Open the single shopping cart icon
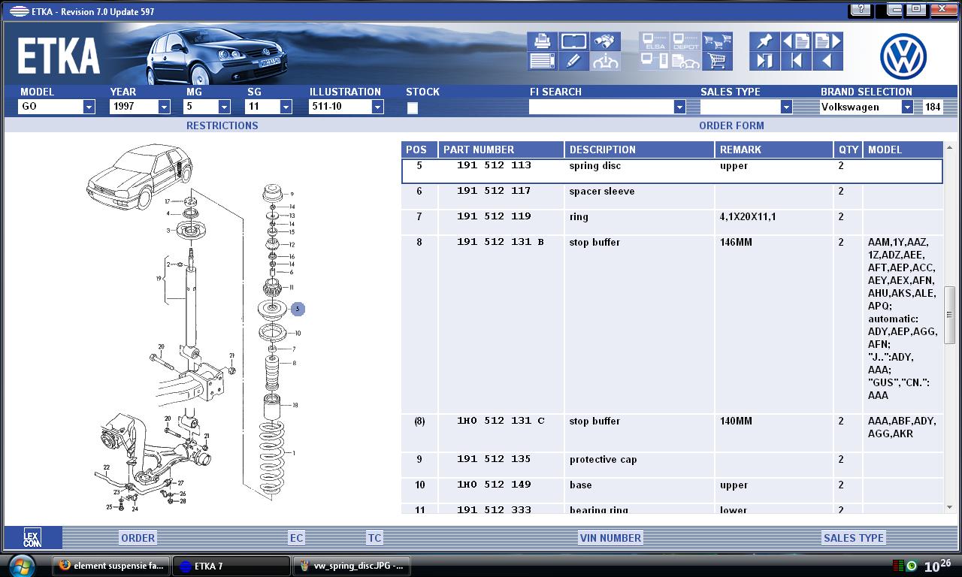The height and width of the screenshot is (577, 962). pos(718,62)
